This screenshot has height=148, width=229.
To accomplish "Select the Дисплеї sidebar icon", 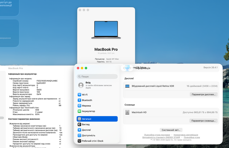I will coord(79,130).
